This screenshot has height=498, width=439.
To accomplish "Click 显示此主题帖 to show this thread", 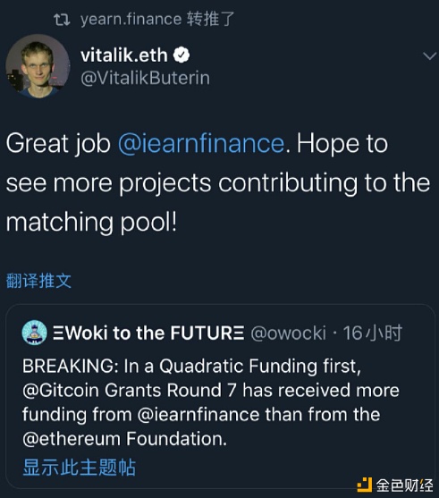I will [x=79, y=468].
